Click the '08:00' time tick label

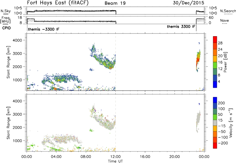[x=86, y=157]
